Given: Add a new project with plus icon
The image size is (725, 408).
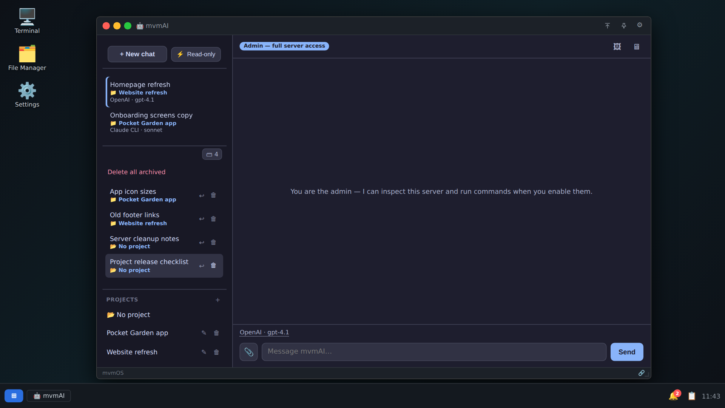Looking at the screenshot, I should coord(217,300).
